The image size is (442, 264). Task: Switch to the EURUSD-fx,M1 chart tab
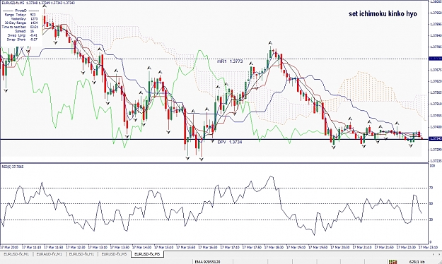(x=17, y=254)
